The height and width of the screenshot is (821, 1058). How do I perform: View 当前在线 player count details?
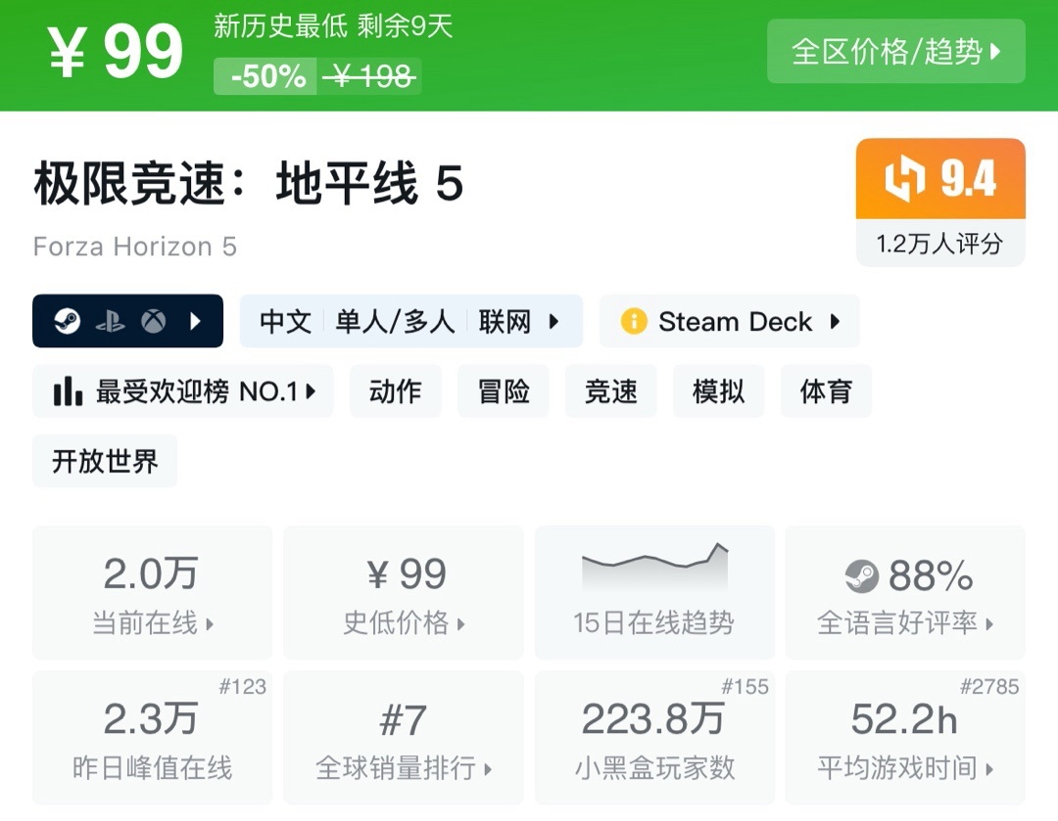[152, 593]
